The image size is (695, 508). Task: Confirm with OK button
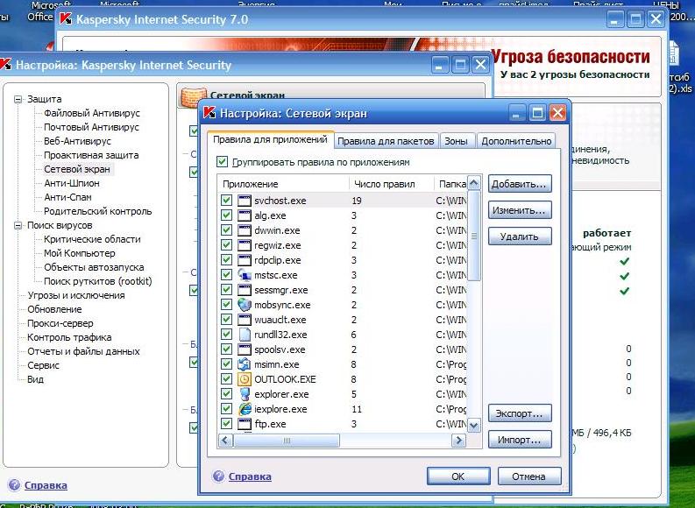coord(458,476)
